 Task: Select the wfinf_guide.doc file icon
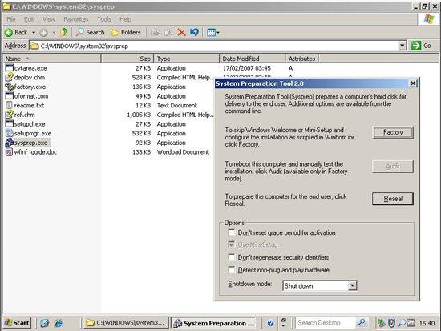(x=10, y=151)
